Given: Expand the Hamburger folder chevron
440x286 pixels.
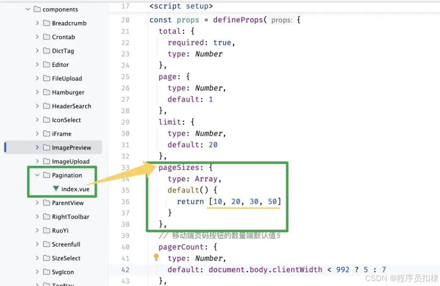Looking at the screenshot, I should [x=37, y=92].
